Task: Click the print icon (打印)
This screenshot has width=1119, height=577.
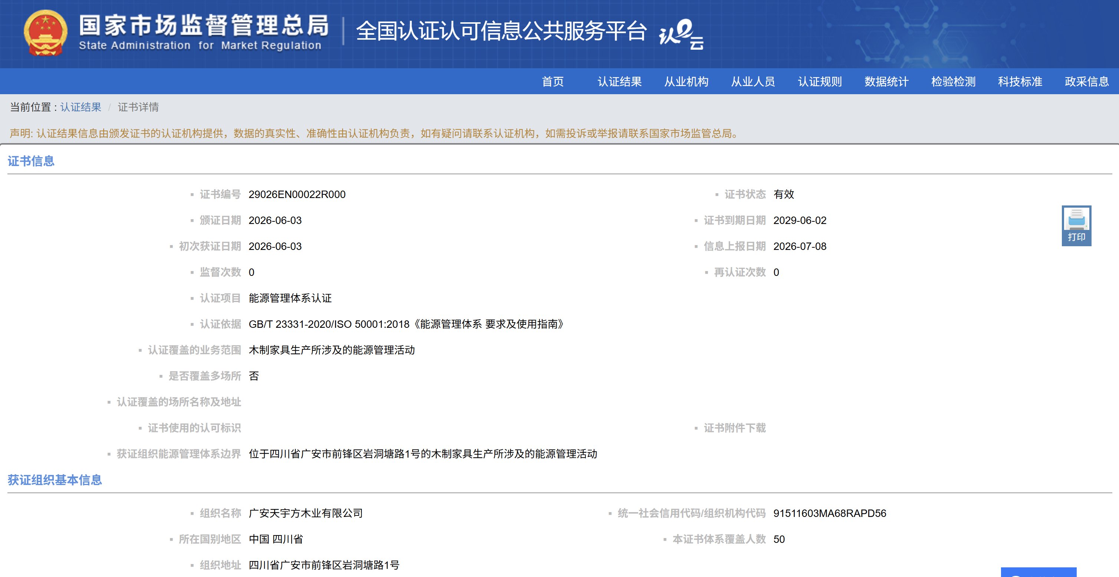Action: pyautogui.click(x=1076, y=225)
